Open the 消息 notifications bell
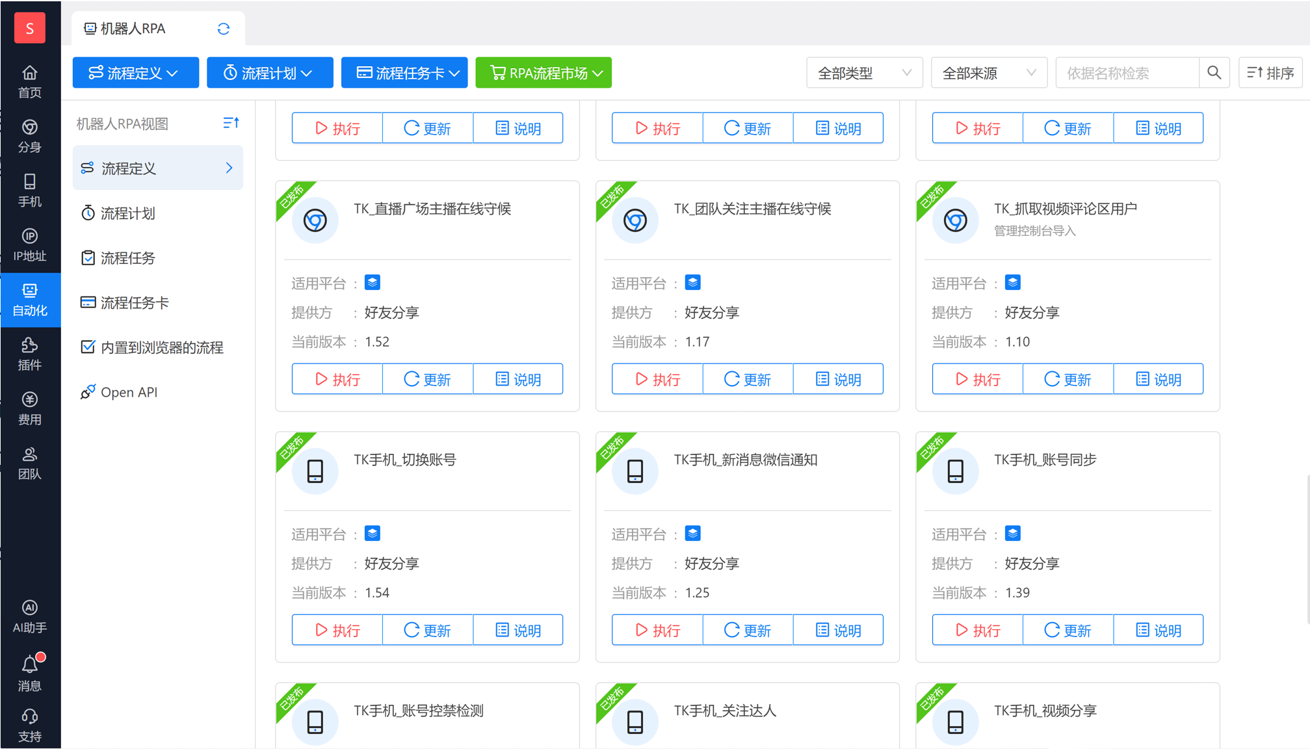The width and height of the screenshot is (1310, 749). tap(30, 674)
